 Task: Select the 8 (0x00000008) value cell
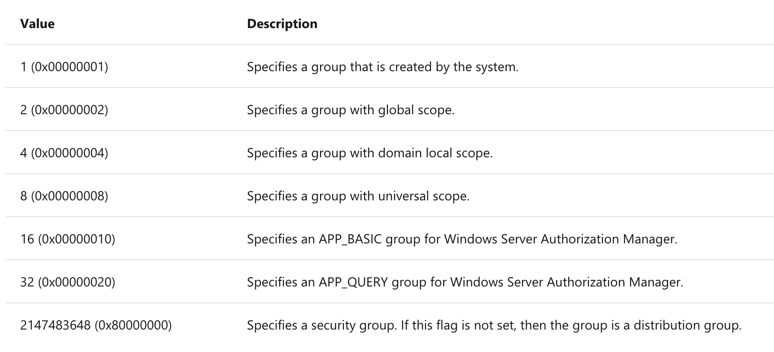coord(64,196)
